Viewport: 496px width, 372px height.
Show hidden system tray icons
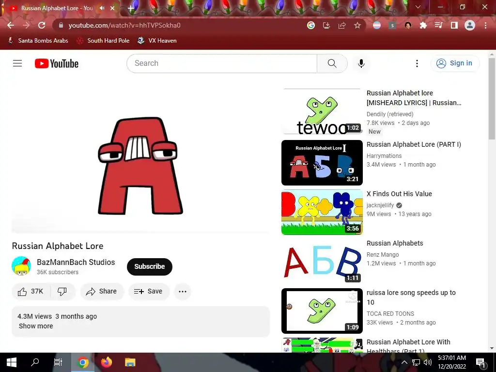404,362
